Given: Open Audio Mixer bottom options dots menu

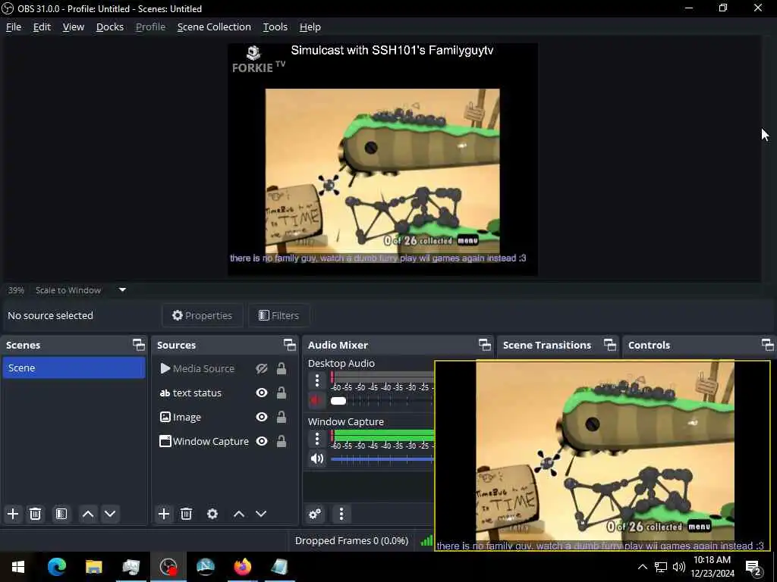Looking at the screenshot, I should tap(341, 514).
